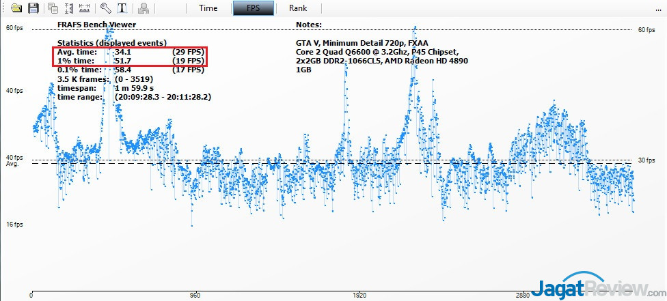Click the open folder icon
This screenshot has height=301, width=667.
16,9
